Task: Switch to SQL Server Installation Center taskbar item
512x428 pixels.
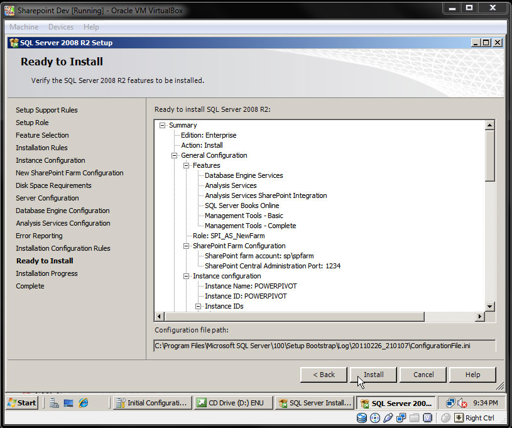Action: click(x=315, y=403)
